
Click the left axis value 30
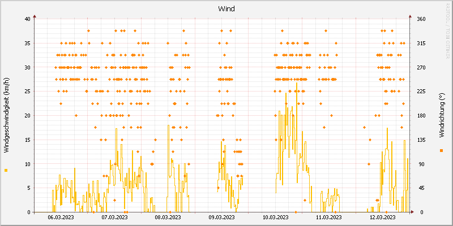click(x=27, y=67)
